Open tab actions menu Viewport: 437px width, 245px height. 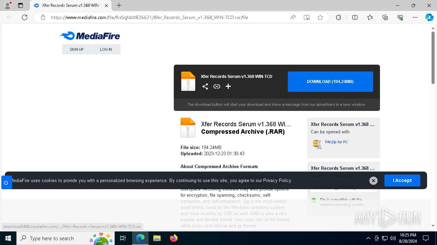20,5
